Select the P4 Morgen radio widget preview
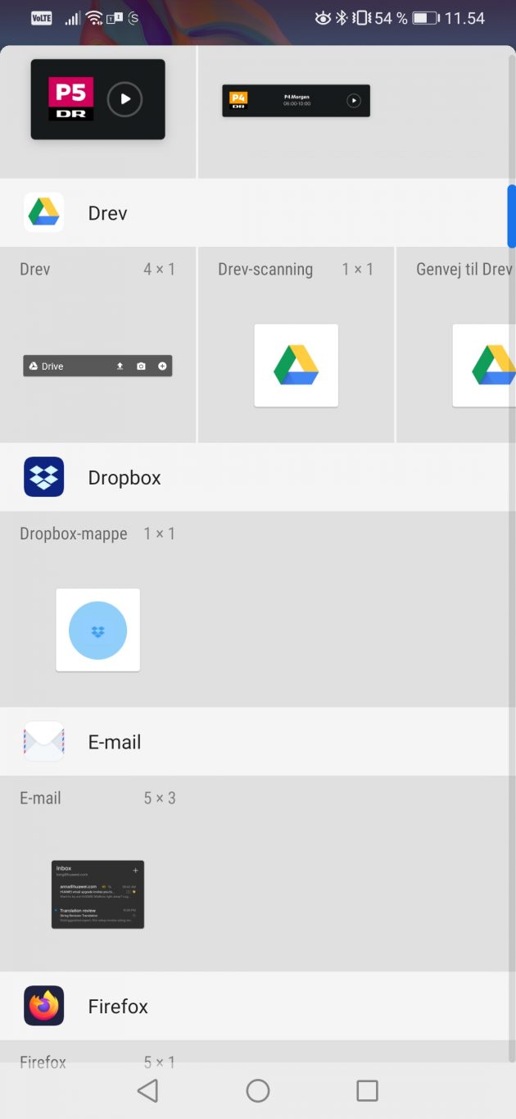Viewport: 516px width, 1119px height. (x=296, y=101)
